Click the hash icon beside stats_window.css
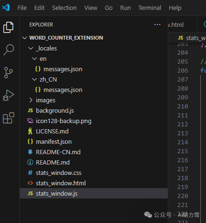Screen dimensions: 206x223 point(30,173)
